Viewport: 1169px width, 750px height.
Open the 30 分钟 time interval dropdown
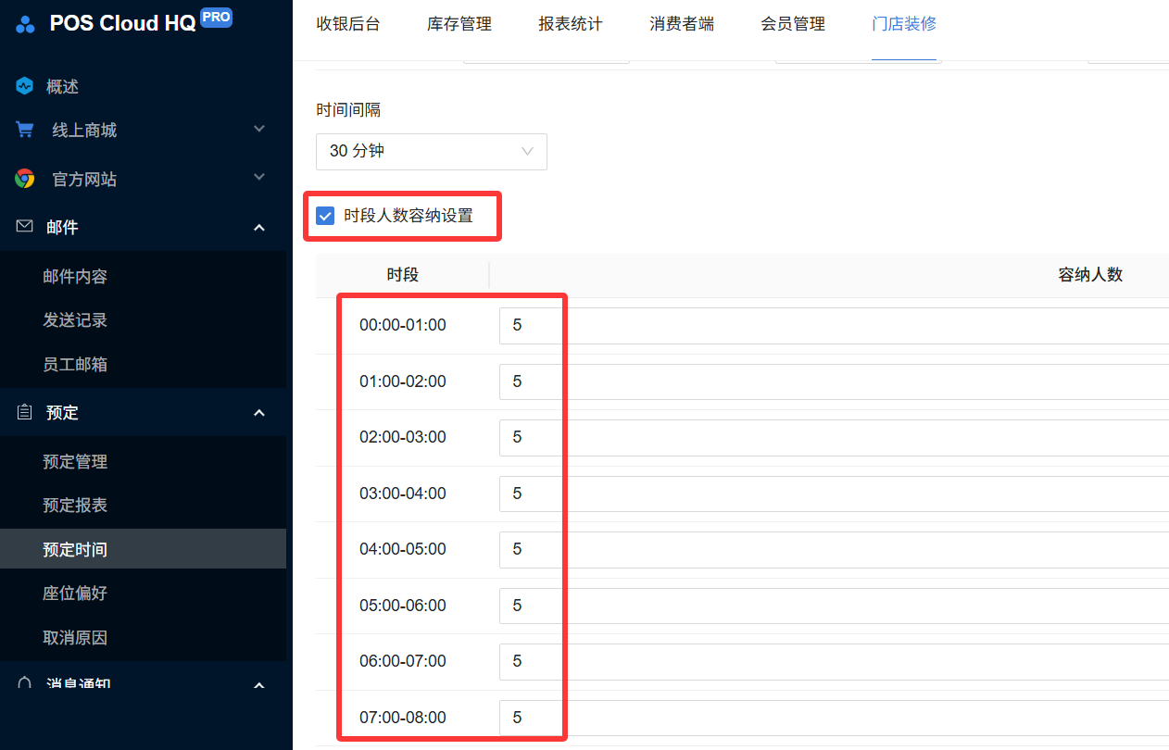coord(431,151)
